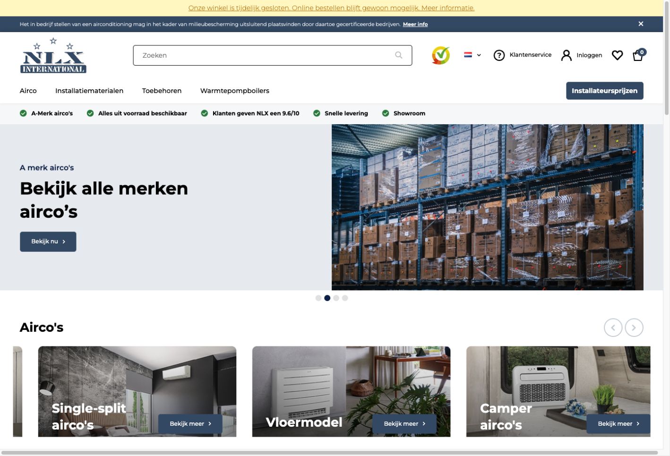Click the warehouse banner image
The width and height of the screenshot is (670, 456).
click(x=488, y=207)
